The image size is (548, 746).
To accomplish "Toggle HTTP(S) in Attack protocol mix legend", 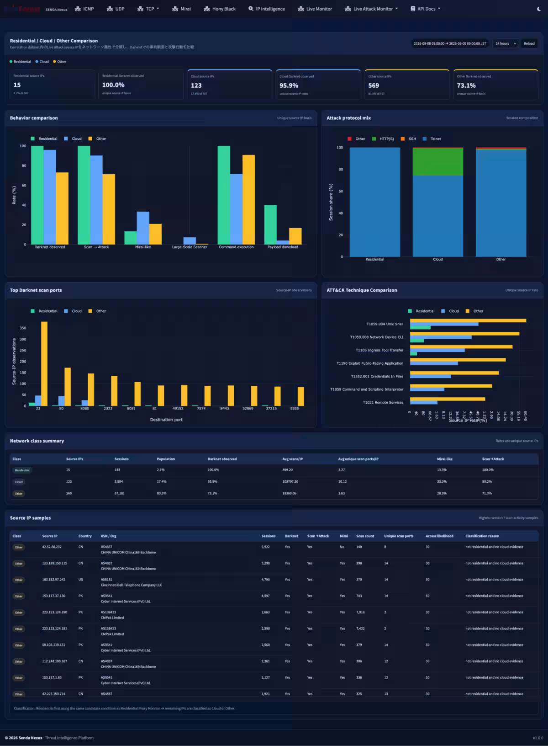I will coord(383,139).
